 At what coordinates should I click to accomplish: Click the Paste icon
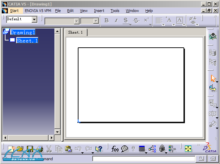click(x=69, y=149)
